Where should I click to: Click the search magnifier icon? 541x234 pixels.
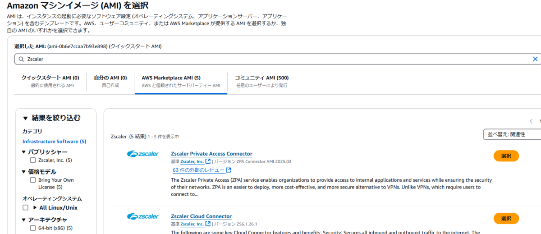[21, 59]
